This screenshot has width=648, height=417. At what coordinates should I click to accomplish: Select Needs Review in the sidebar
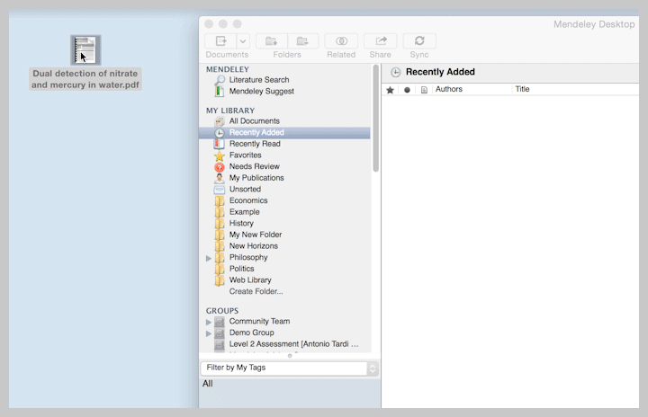point(255,166)
